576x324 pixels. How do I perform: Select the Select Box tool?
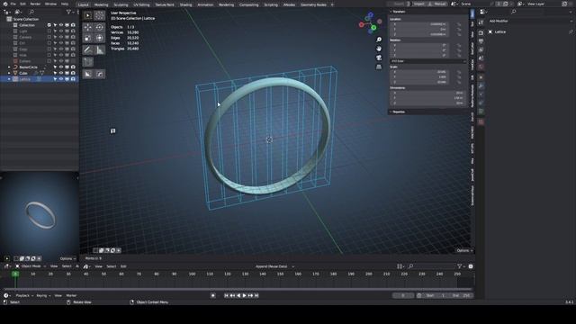pyautogui.click(x=88, y=15)
